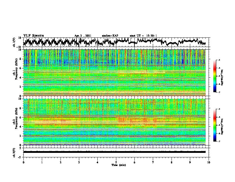
Task: Select the ch.1(V) waveform axis label
Action: [14, 42]
